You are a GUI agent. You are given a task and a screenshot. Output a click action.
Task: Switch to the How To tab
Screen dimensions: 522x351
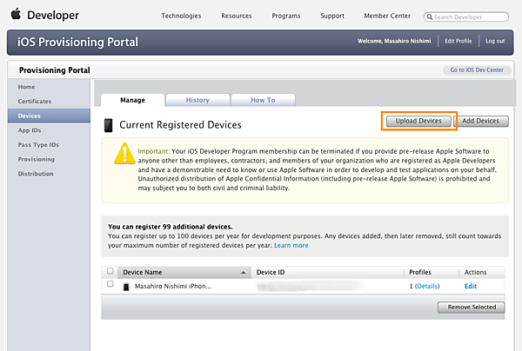pyautogui.click(x=263, y=100)
